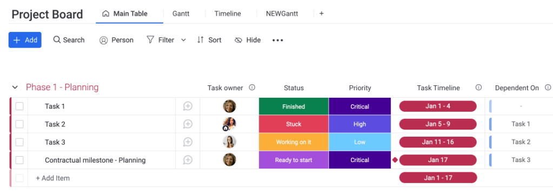Click Task 3's Dependent On value Task 2

click(521, 142)
